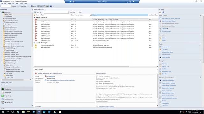The image size is (204, 114).
Task: Sort by Repeat Count column header
Action: click(79, 15)
